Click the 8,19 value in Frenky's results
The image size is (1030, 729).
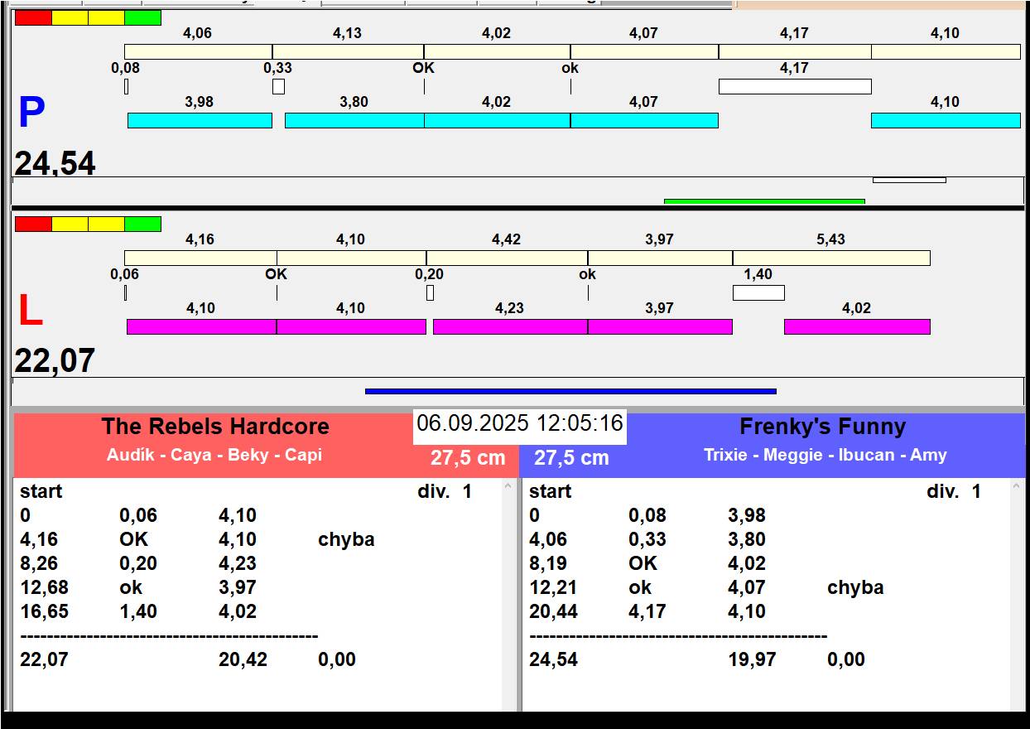click(x=548, y=563)
